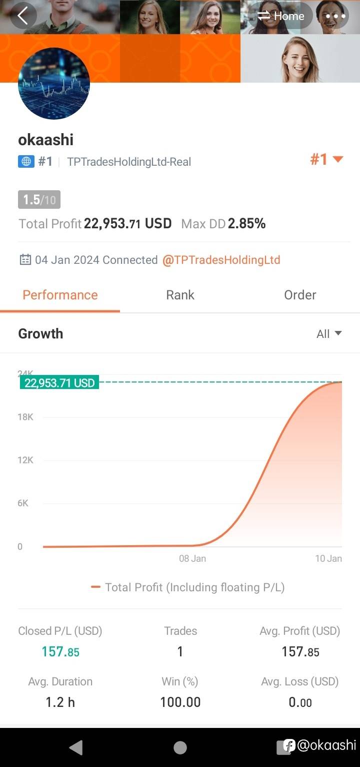Image resolution: width=360 pixels, height=767 pixels.
Task: Tap the back arrow icon
Action: pos(22,16)
